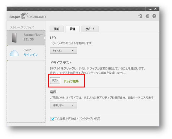The image size is (172, 139).
Task: Click the ドライブ成功 status text
Action: tap(71, 81)
